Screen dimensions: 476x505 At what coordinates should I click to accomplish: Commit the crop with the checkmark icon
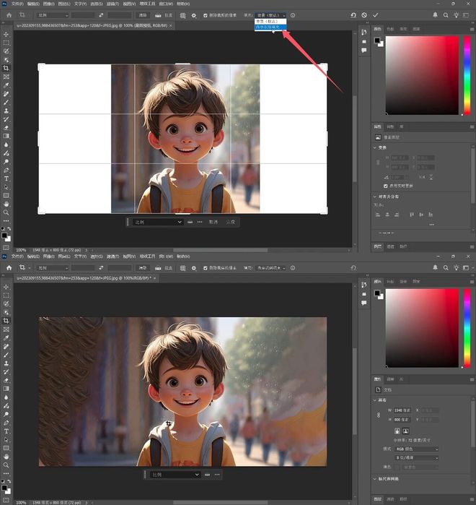[376, 15]
